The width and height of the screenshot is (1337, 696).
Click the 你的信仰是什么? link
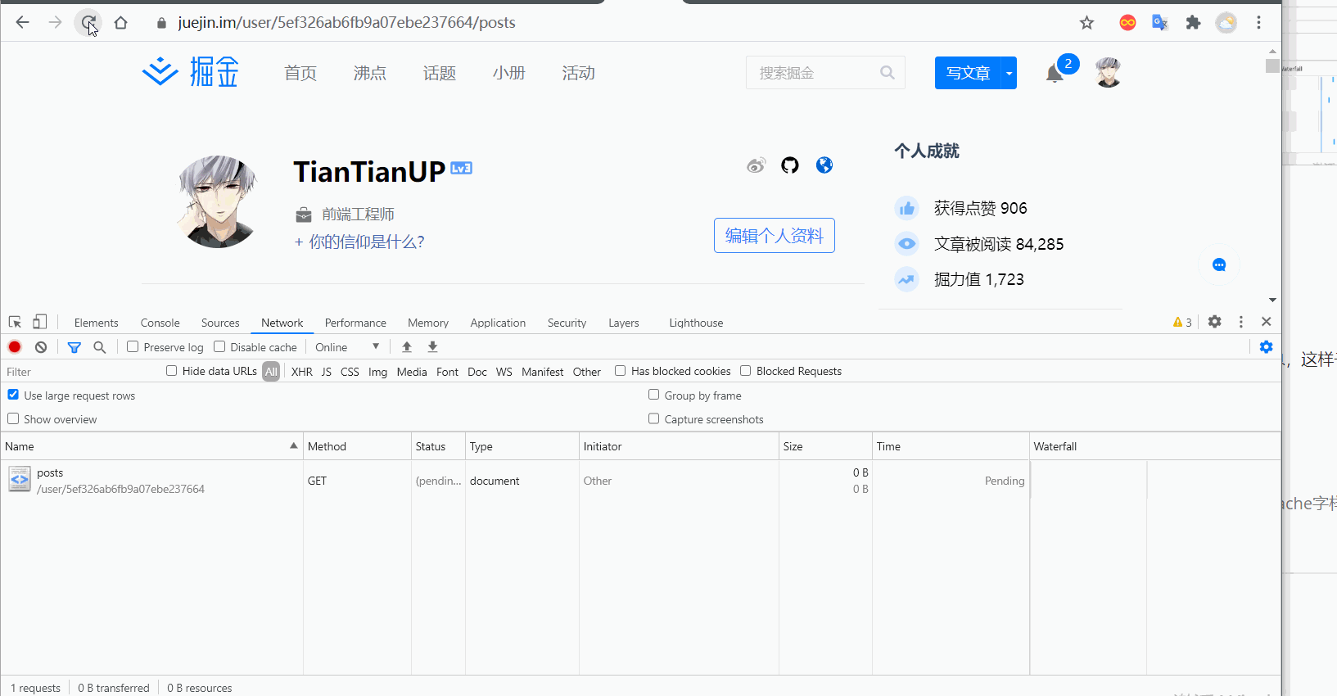click(x=359, y=242)
